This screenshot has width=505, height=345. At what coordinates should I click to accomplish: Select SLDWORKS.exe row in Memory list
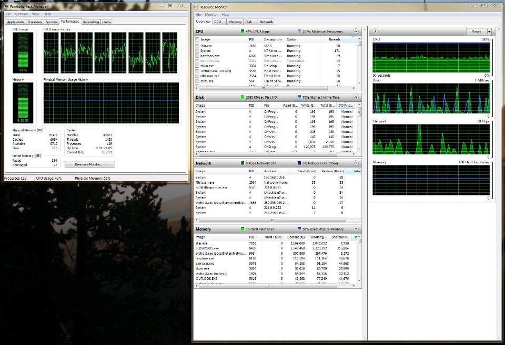(x=275, y=248)
